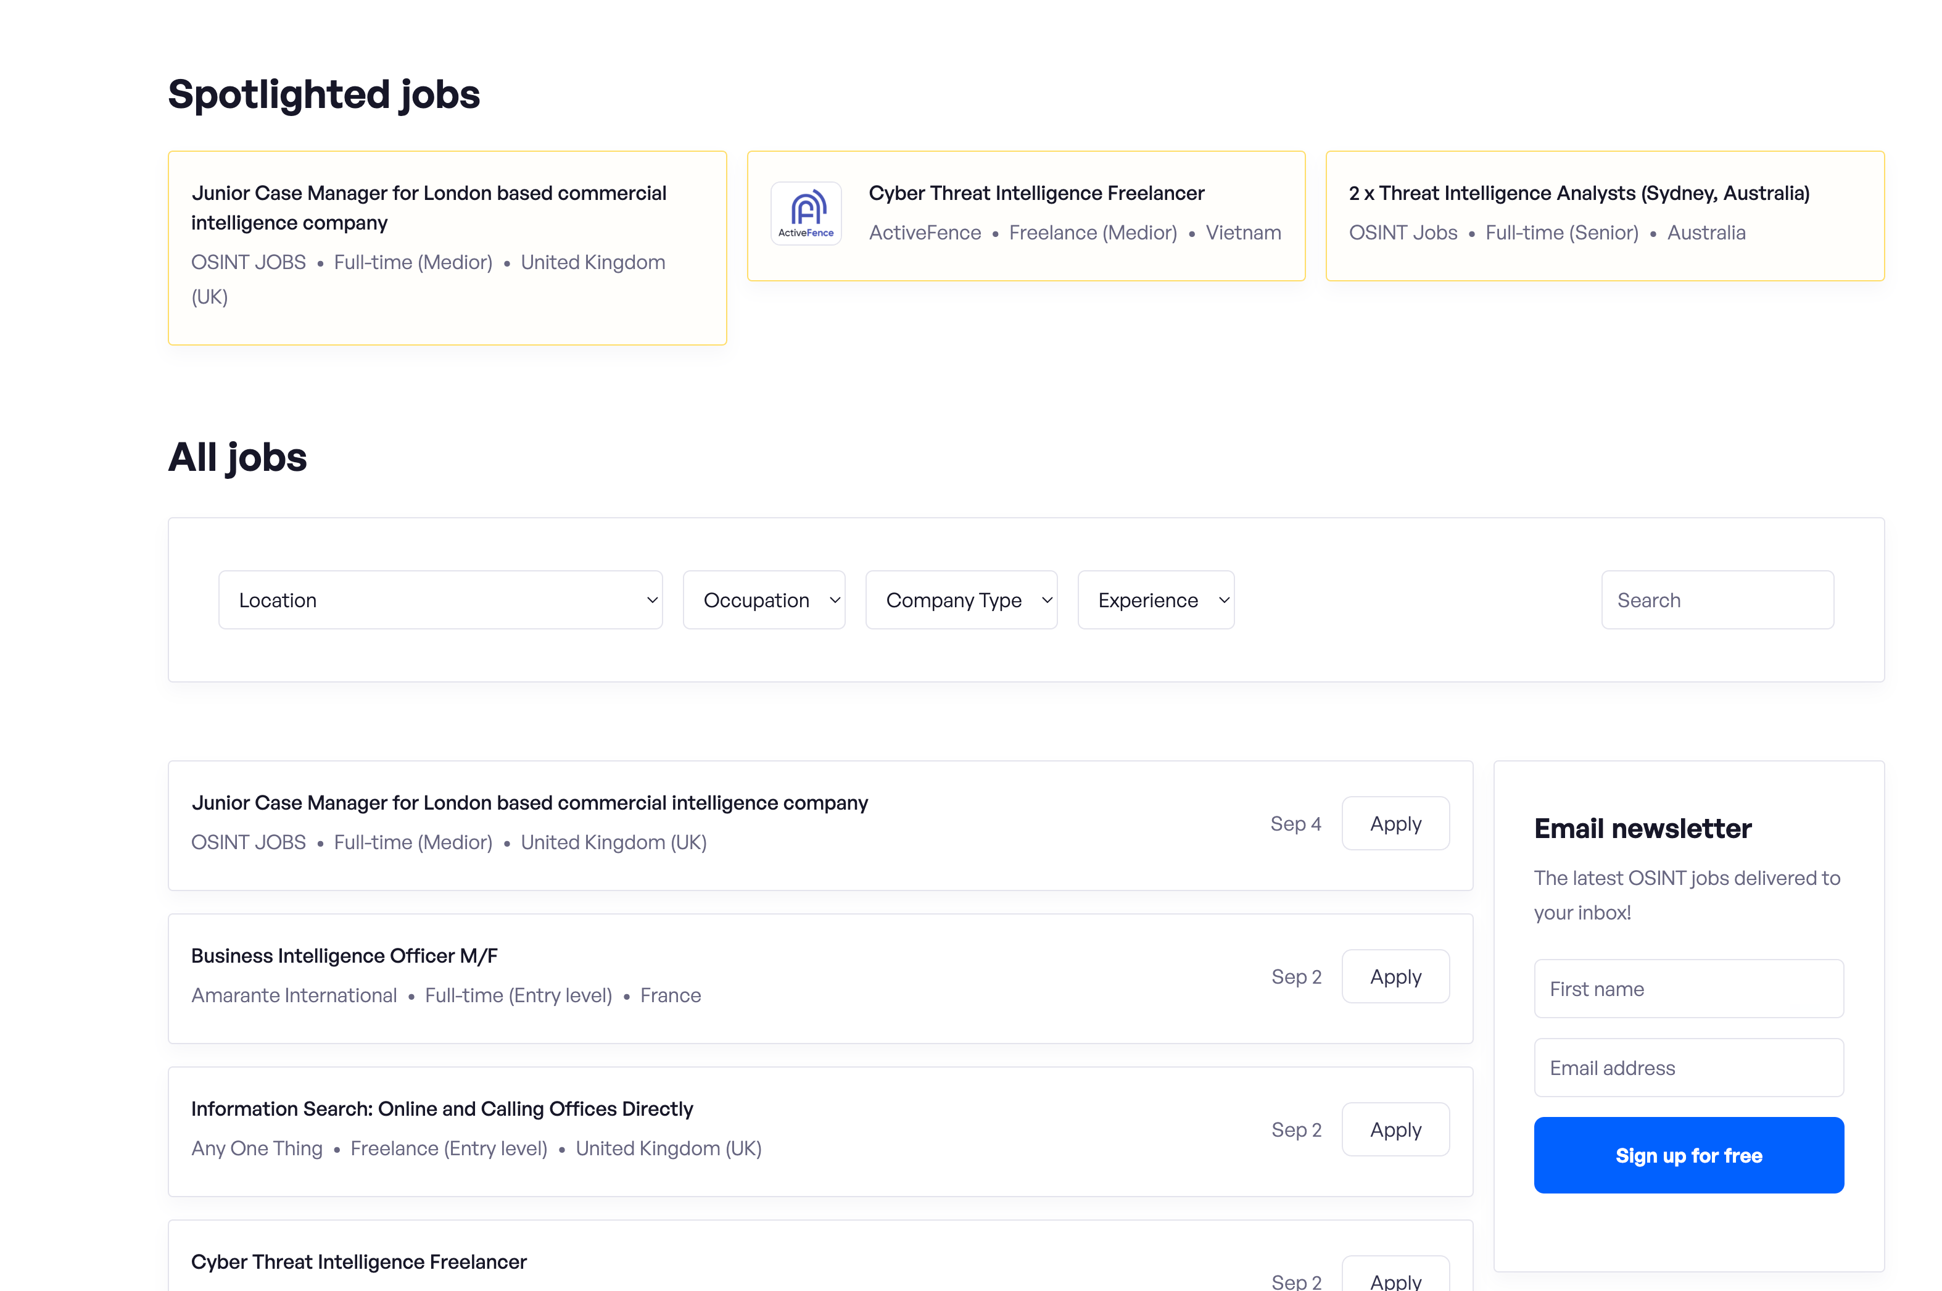Click the Email address input field

click(x=1688, y=1067)
